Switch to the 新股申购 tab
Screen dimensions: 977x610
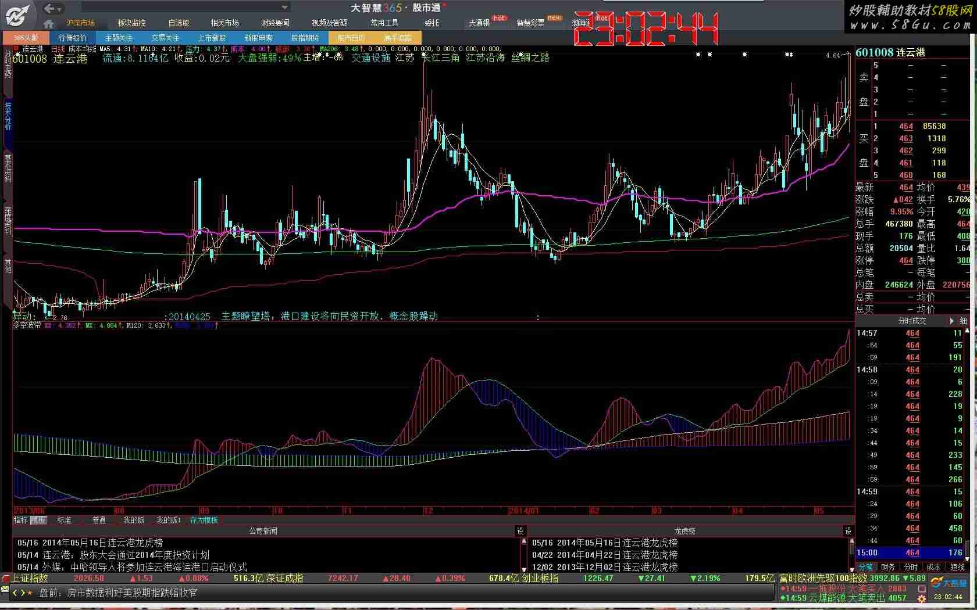tap(258, 38)
